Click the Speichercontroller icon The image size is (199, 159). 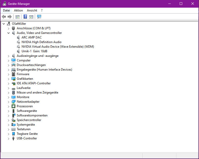pos(13,120)
